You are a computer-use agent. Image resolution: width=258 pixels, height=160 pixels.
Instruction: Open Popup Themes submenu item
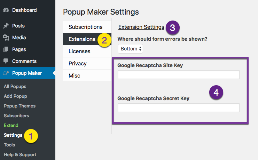click(x=19, y=106)
